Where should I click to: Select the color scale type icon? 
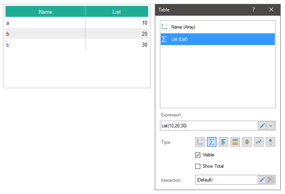[x=235, y=142]
